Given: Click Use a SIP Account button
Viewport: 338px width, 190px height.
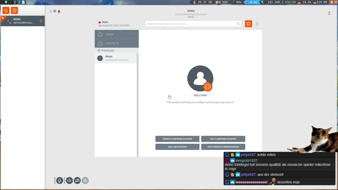Looking at the screenshot, I should pyautogui.click(x=177, y=147).
